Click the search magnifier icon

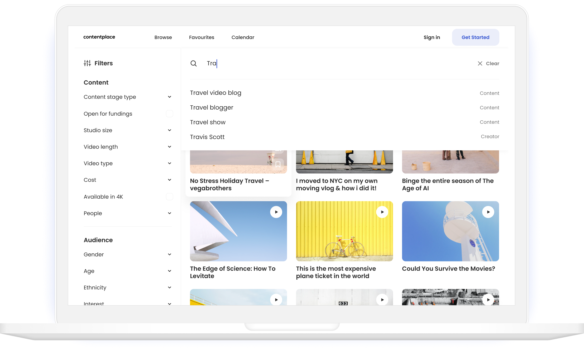[194, 63]
